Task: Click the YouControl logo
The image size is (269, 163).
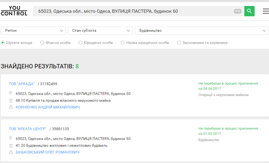Action: point(14,11)
